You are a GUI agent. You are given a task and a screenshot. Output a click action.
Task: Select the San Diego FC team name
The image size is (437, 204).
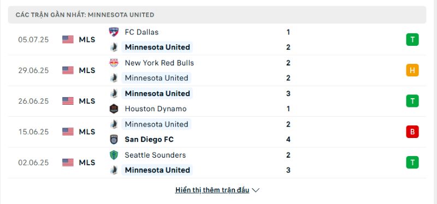[x=149, y=140]
